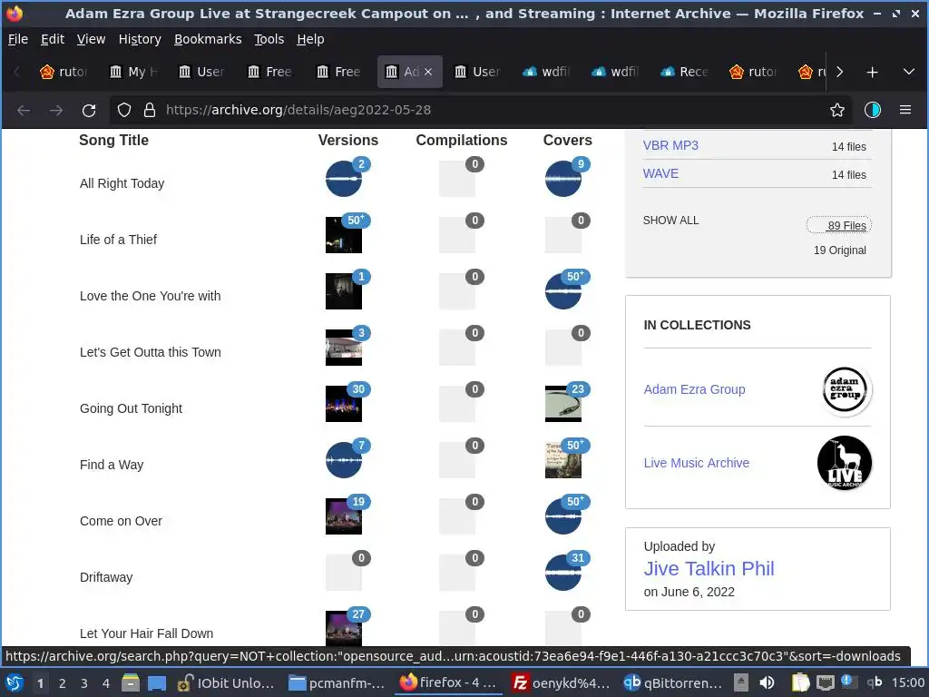Open Come on Over covers waveform
The image size is (929, 697).
pyautogui.click(x=562, y=516)
